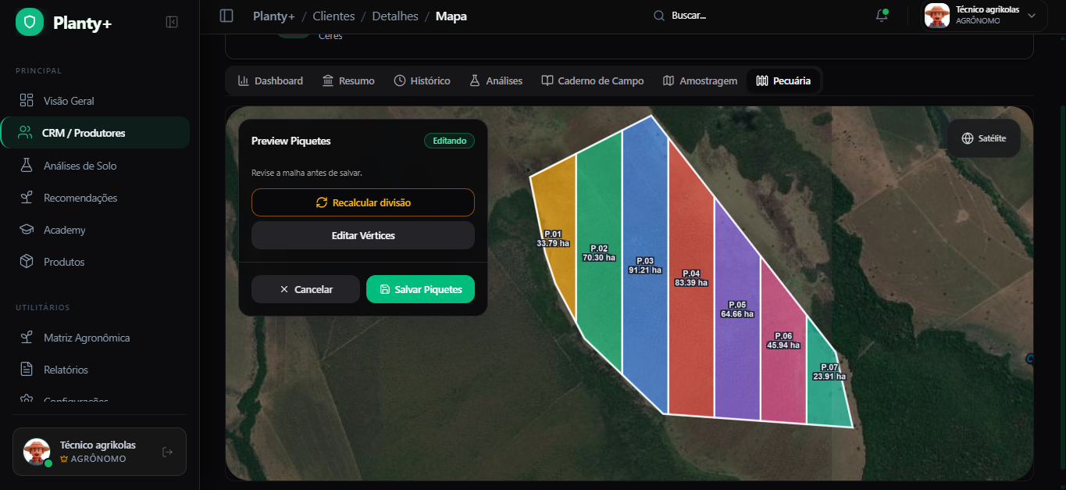
Task: Select the Amostragem tab
Action: [700, 80]
